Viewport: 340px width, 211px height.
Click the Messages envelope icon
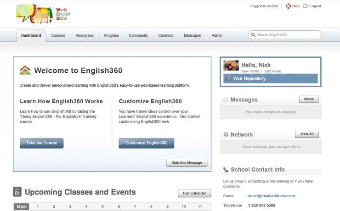(225, 100)
